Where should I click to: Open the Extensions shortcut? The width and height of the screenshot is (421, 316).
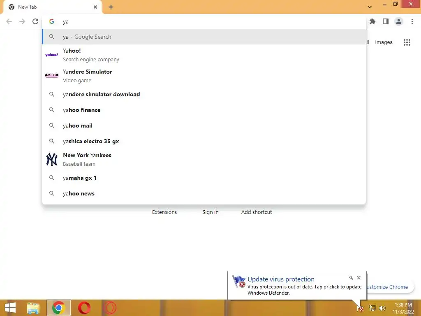coord(164,212)
